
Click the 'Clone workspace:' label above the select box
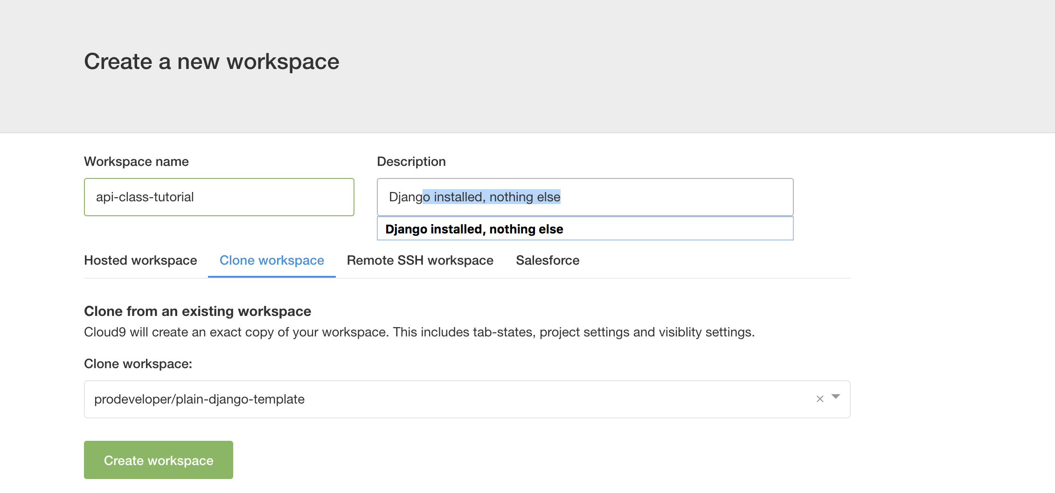(138, 364)
